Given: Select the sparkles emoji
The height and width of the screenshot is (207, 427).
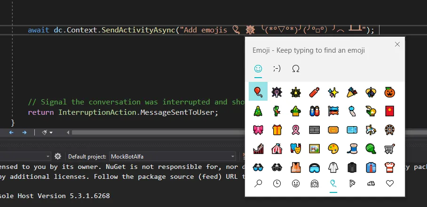Looking at the screenshot, I should (x=333, y=92).
